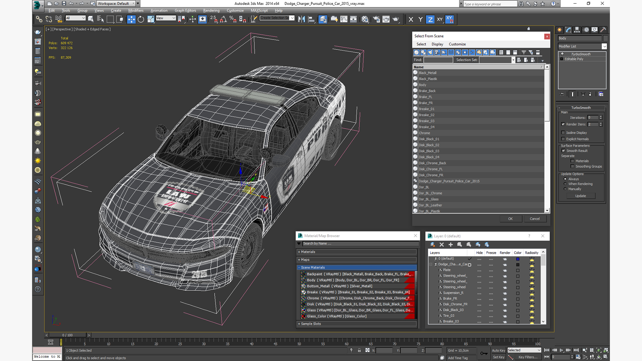
Task: Open the Hierarchy command panel tab
Action: (577, 30)
